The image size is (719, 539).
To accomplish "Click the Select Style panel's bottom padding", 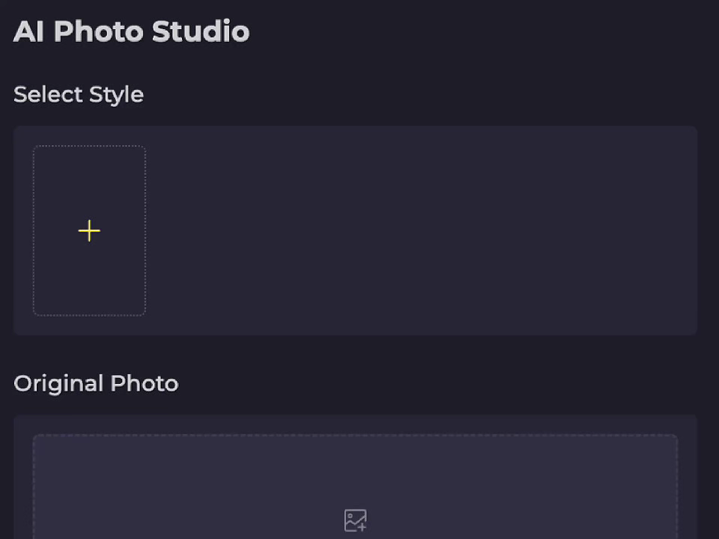I will (x=355, y=326).
